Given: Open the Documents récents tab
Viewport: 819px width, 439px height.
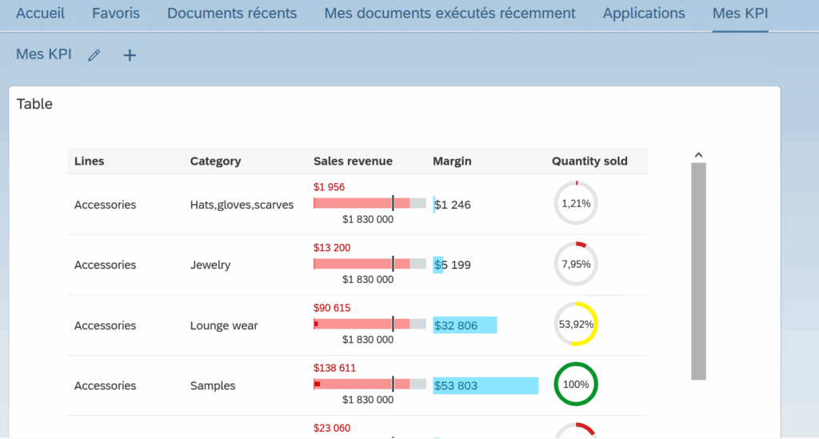Looking at the screenshot, I should tap(232, 14).
